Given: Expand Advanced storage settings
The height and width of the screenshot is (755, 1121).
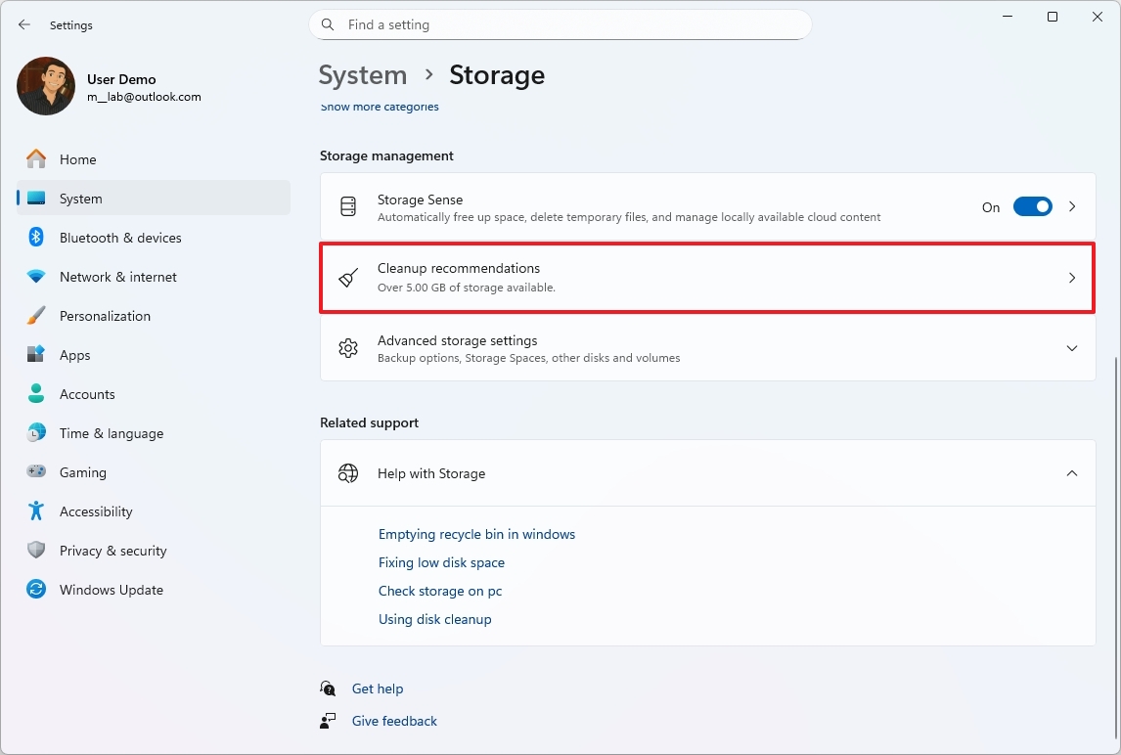Looking at the screenshot, I should [1072, 348].
